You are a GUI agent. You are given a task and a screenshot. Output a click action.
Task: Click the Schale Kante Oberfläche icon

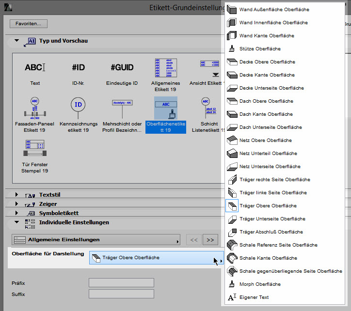[232, 258]
